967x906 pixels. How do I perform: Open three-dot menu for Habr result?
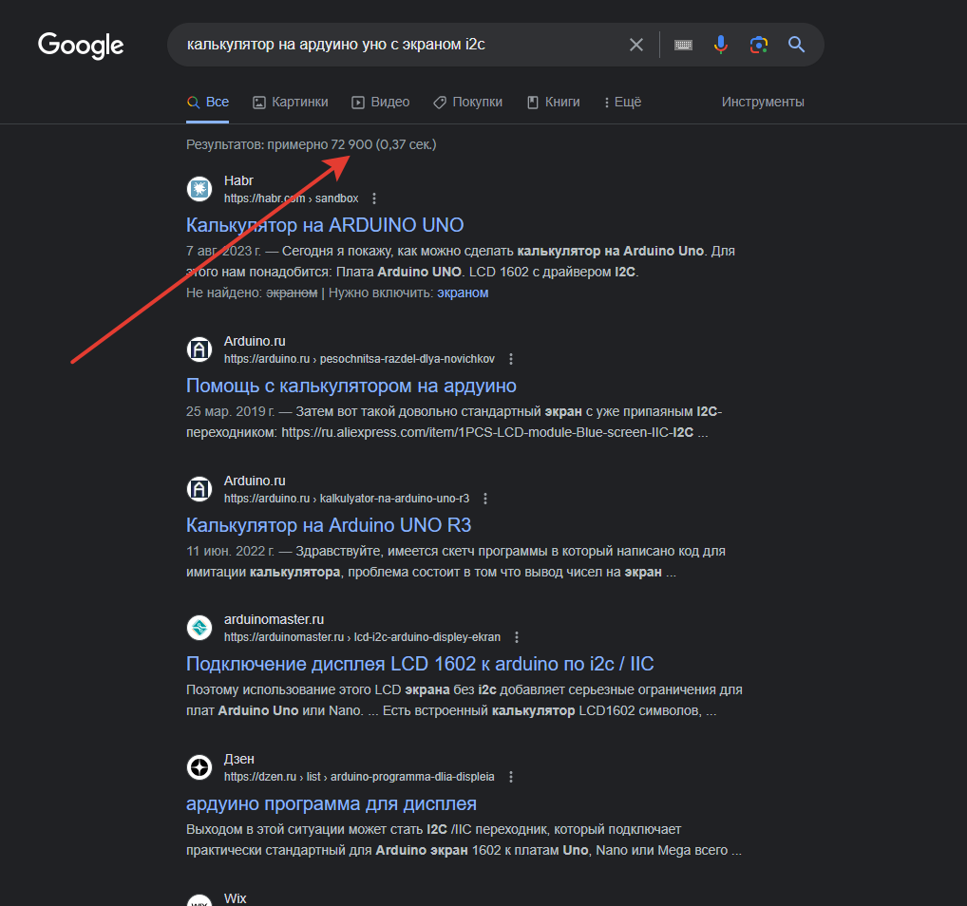click(373, 198)
